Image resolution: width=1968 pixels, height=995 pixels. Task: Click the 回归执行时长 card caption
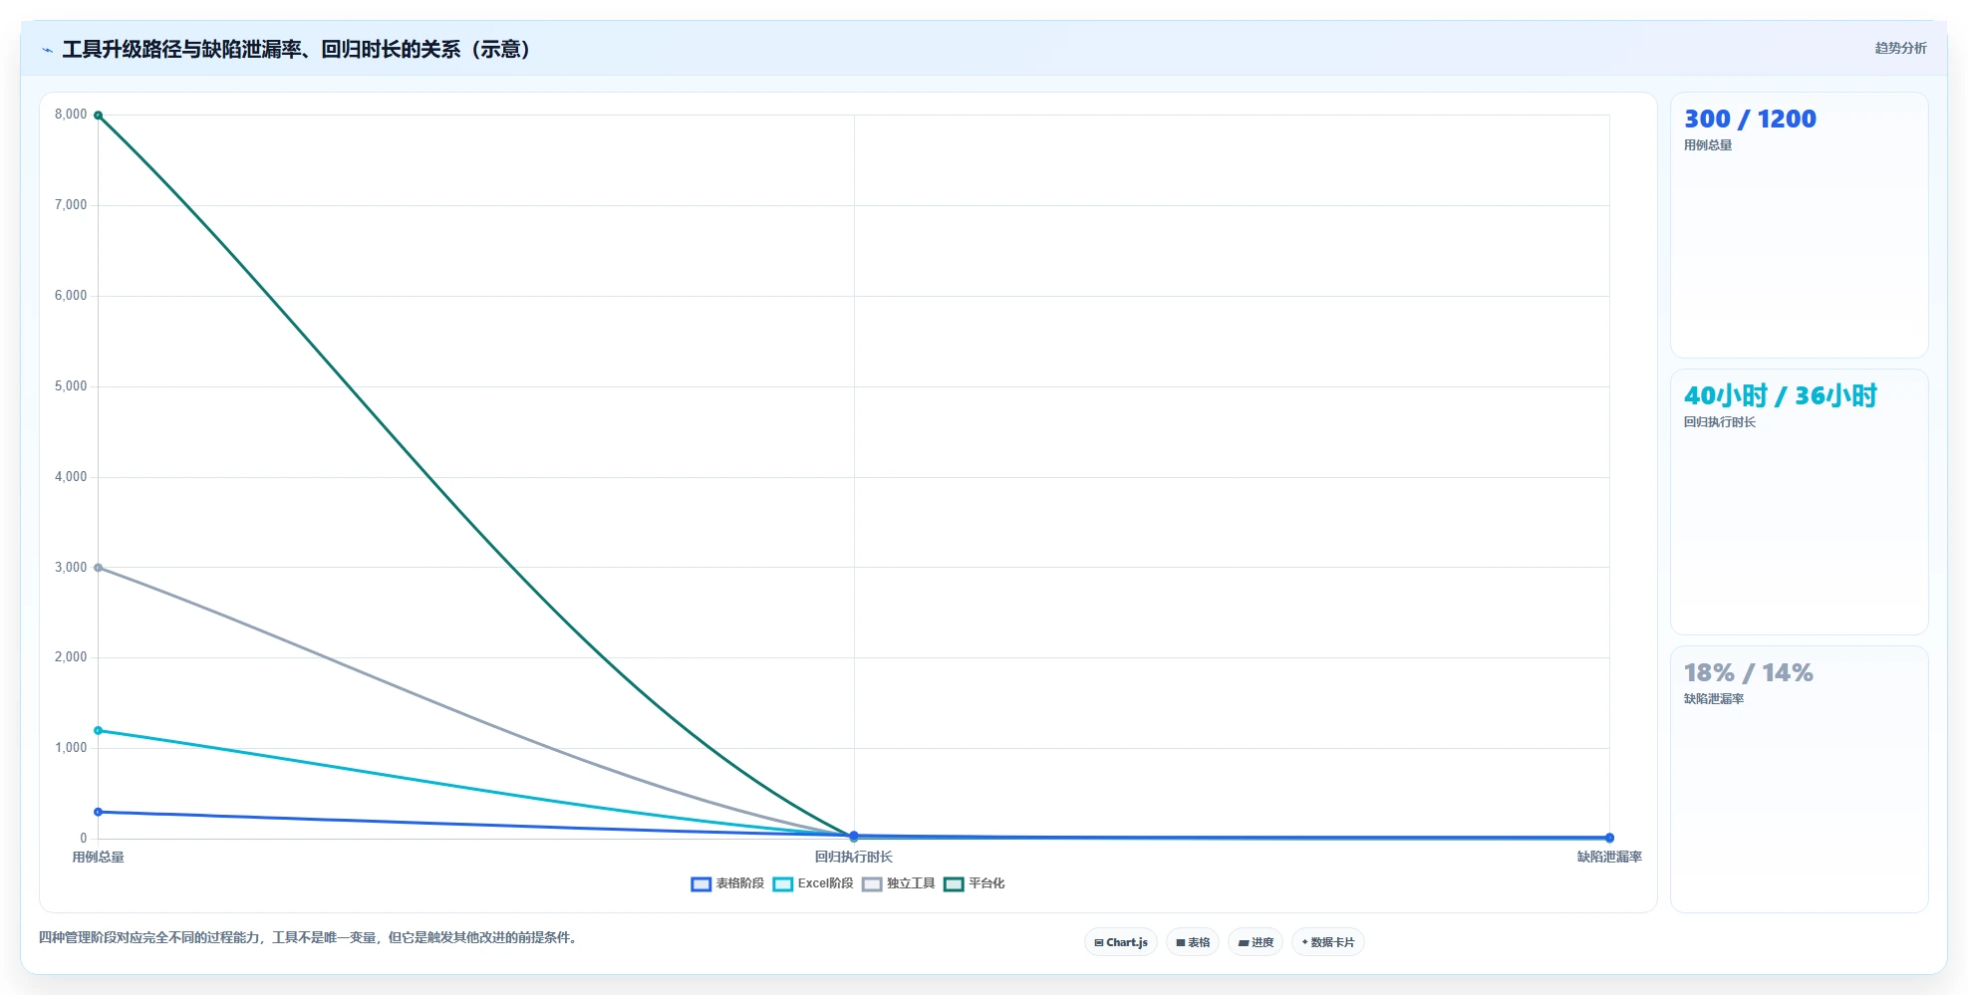pyautogui.click(x=1720, y=422)
